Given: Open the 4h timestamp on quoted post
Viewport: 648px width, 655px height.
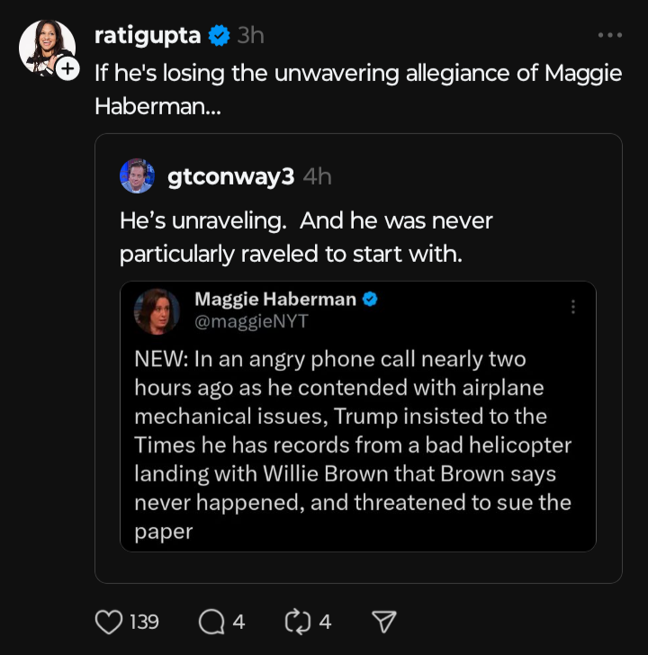Looking at the screenshot, I should [x=318, y=176].
